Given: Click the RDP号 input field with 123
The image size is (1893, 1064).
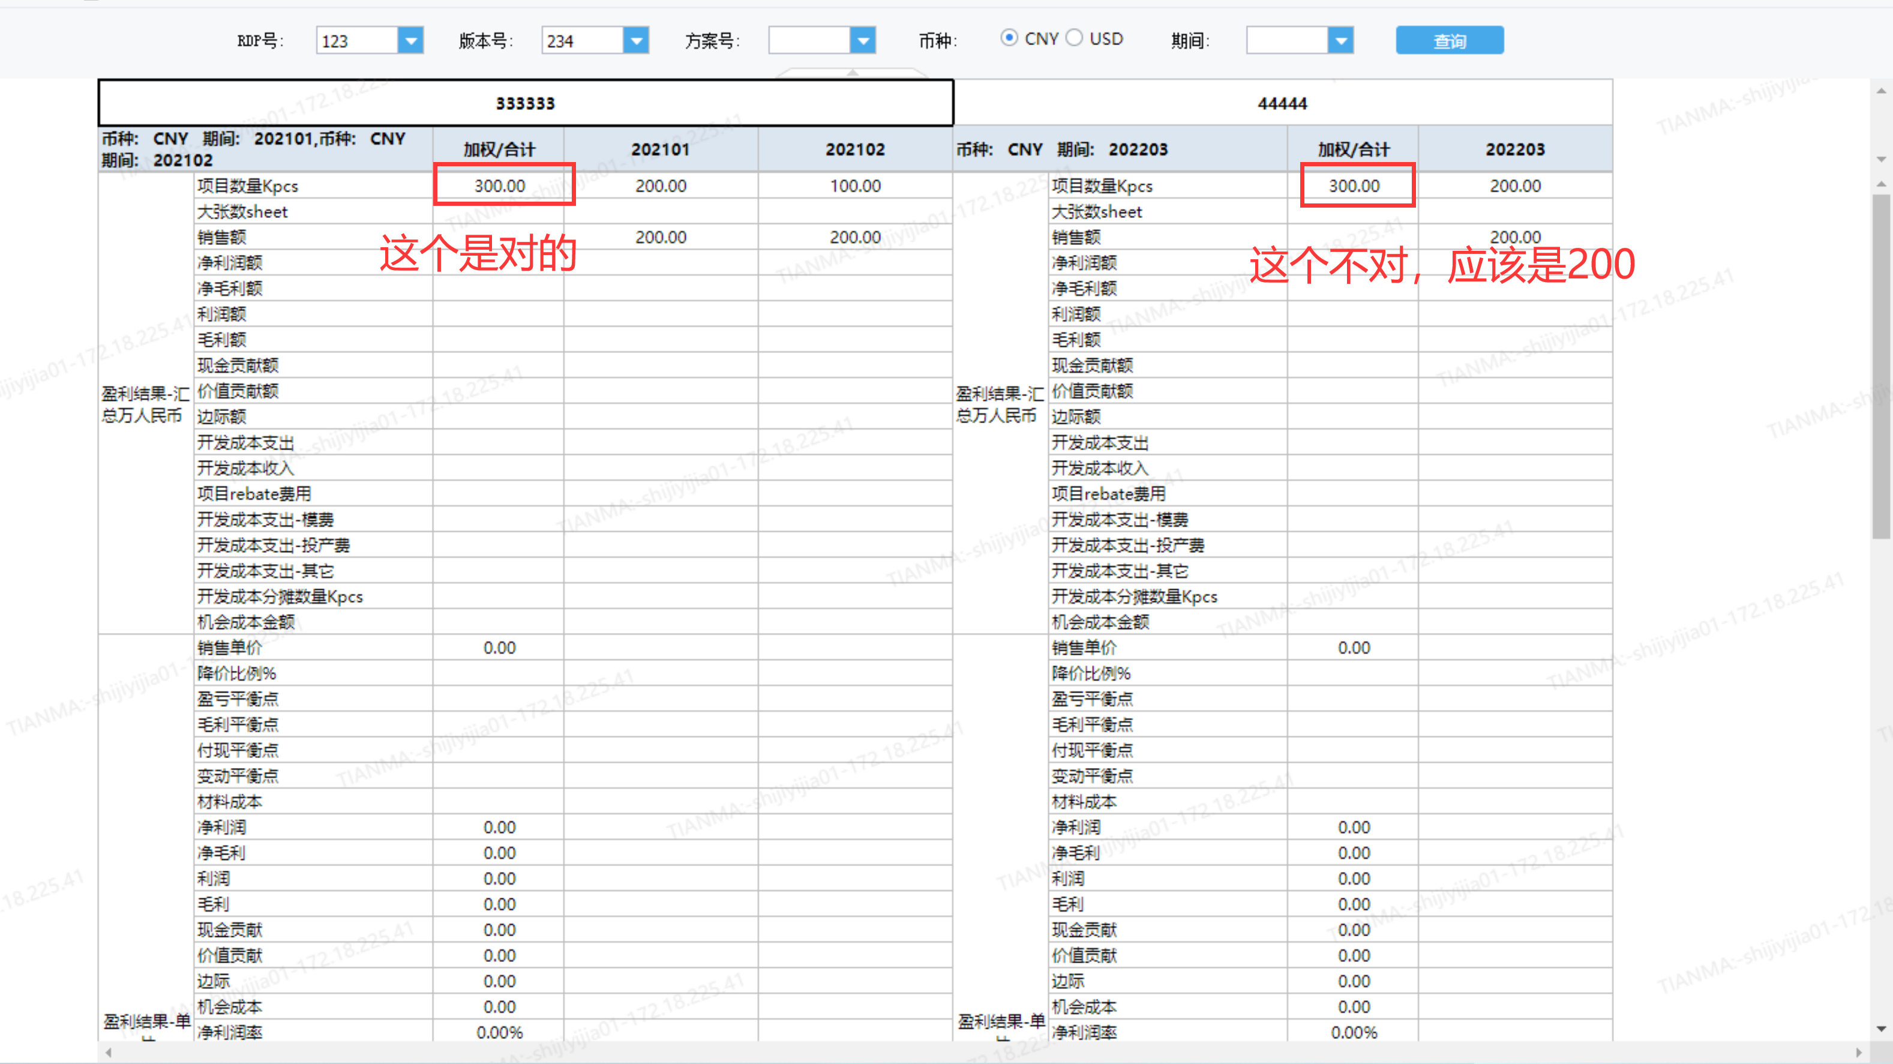Looking at the screenshot, I should click(x=357, y=40).
